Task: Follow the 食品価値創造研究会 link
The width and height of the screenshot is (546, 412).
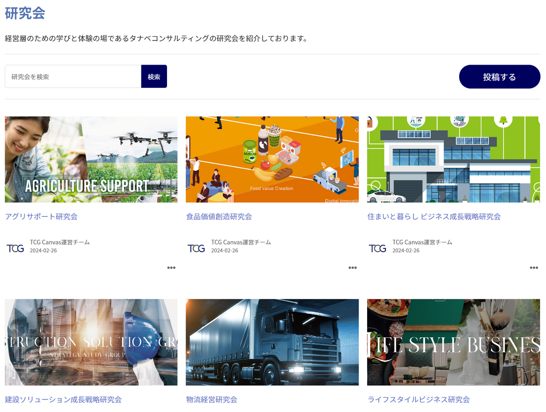Action: click(219, 216)
